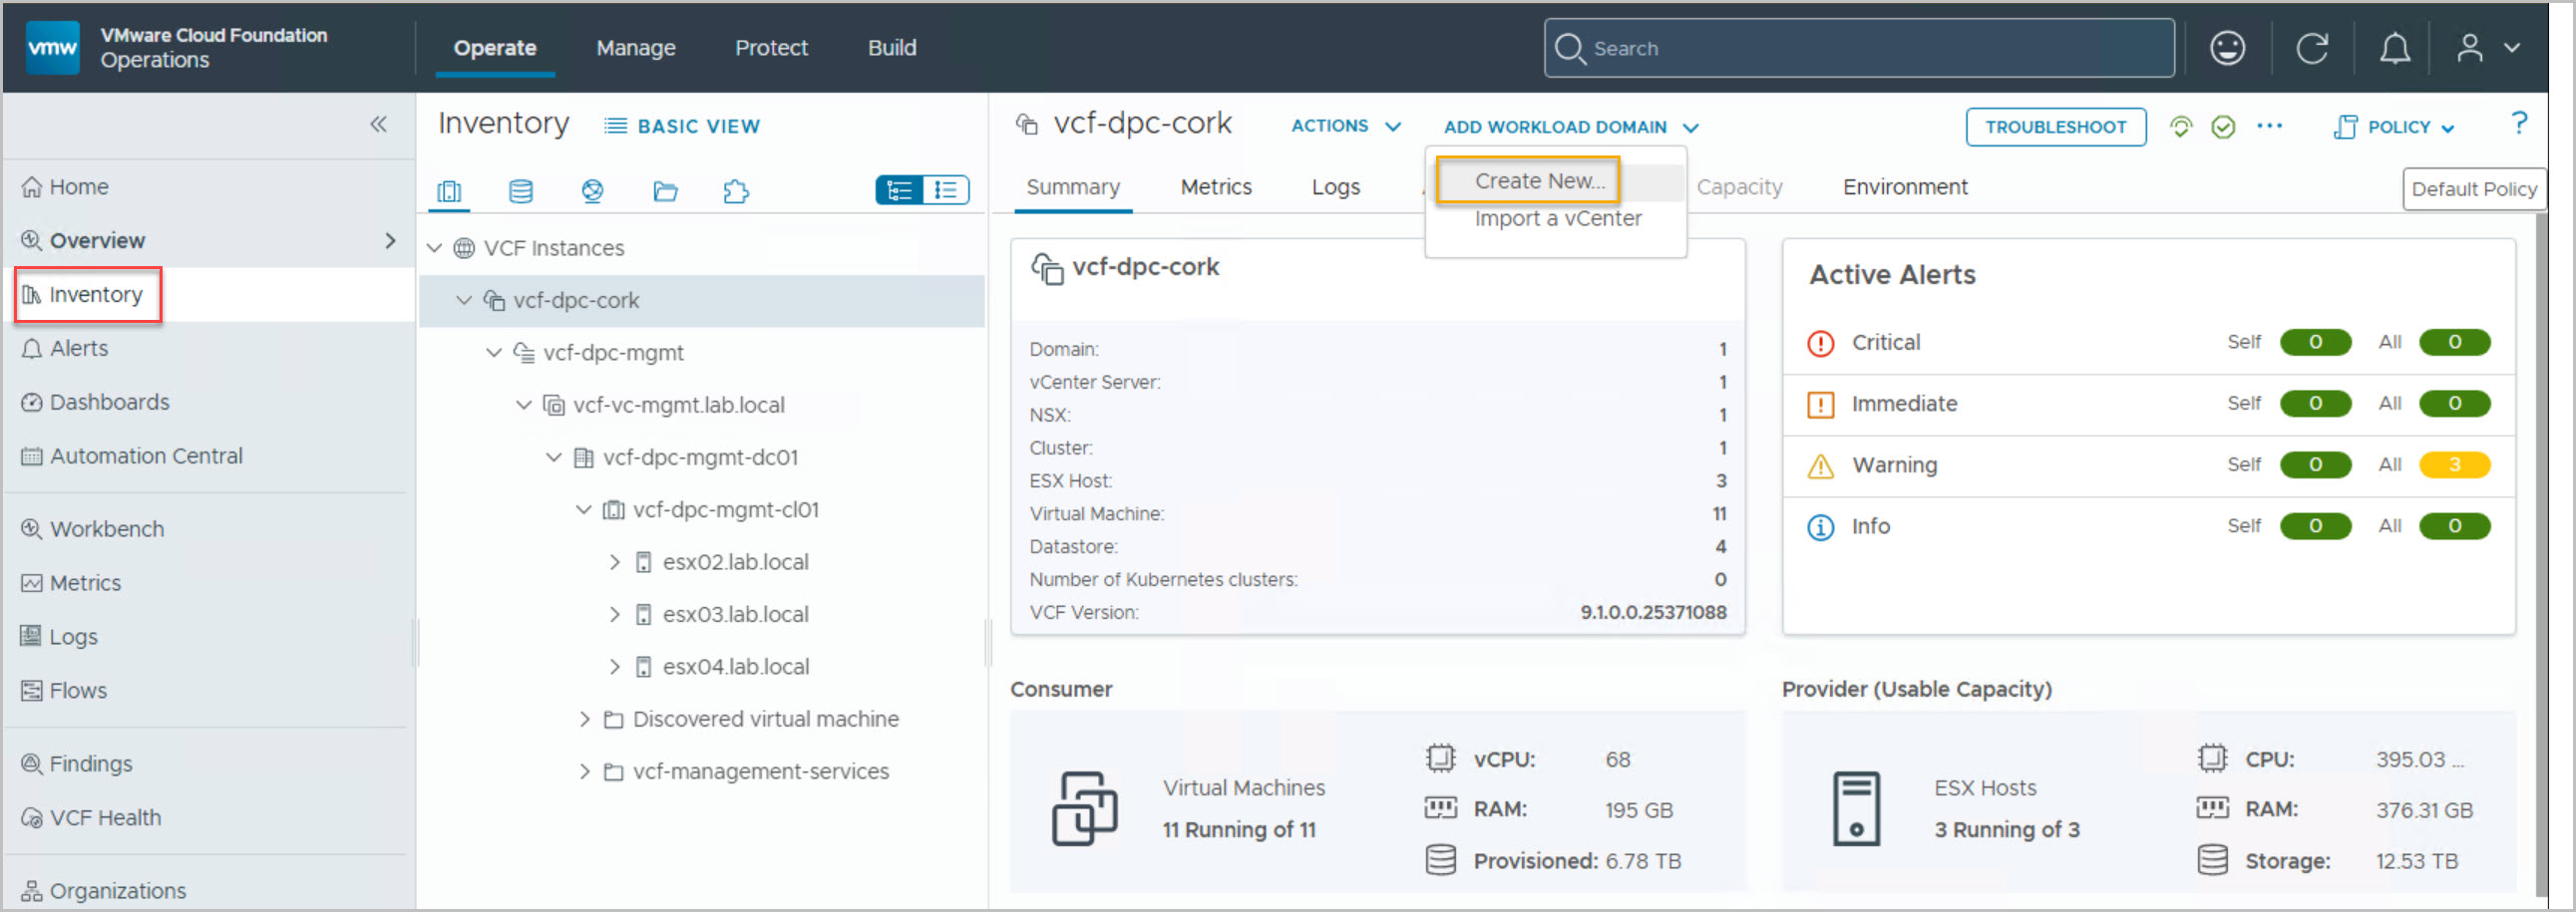This screenshot has height=912, width=2576.
Task: Expand the Overview sidebar section
Action: click(x=390, y=241)
